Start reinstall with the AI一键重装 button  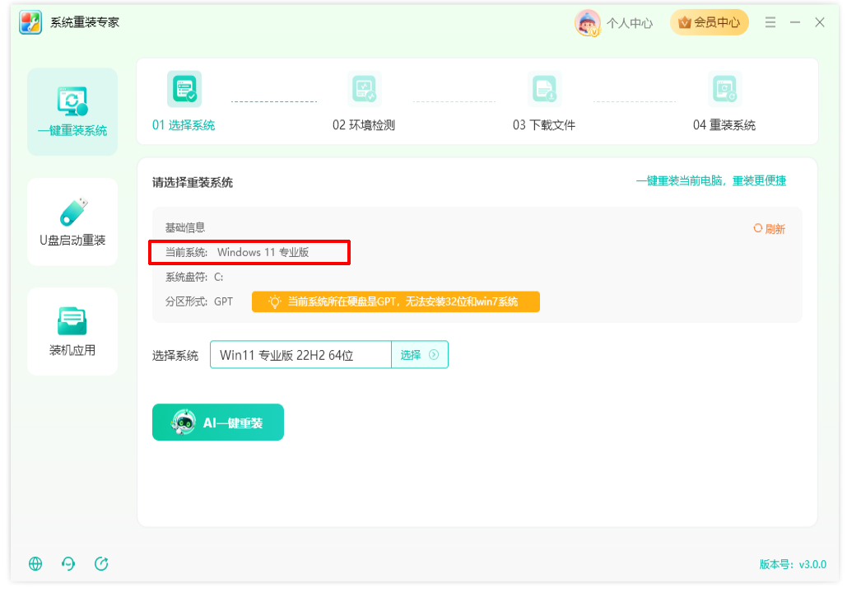pyautogui.click(x=217, y=423)
